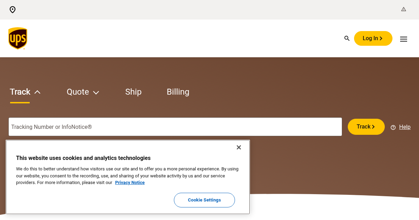
Task: Switch to the Ship tab
Action: [133, 92]
